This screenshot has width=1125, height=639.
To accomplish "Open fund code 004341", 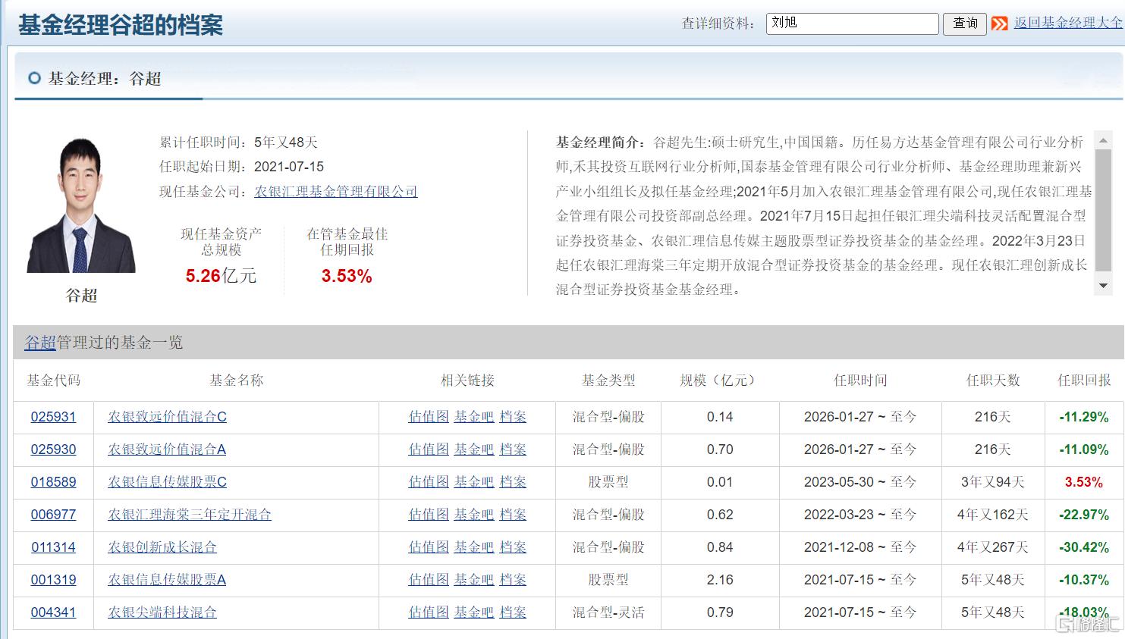I will [53, 612].
